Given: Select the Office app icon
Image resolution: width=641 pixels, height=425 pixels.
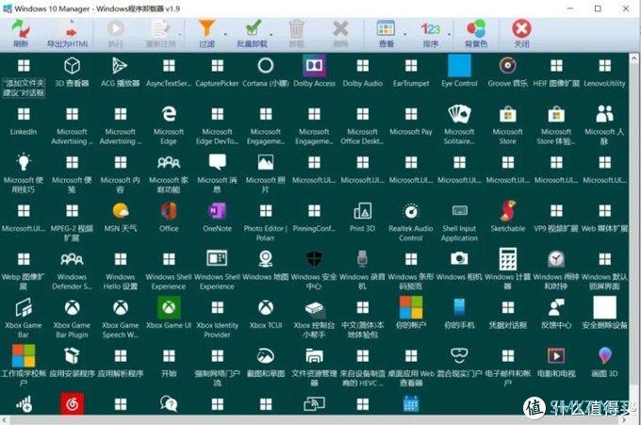Looking at the screenshot, I should [x=169, y=210].
